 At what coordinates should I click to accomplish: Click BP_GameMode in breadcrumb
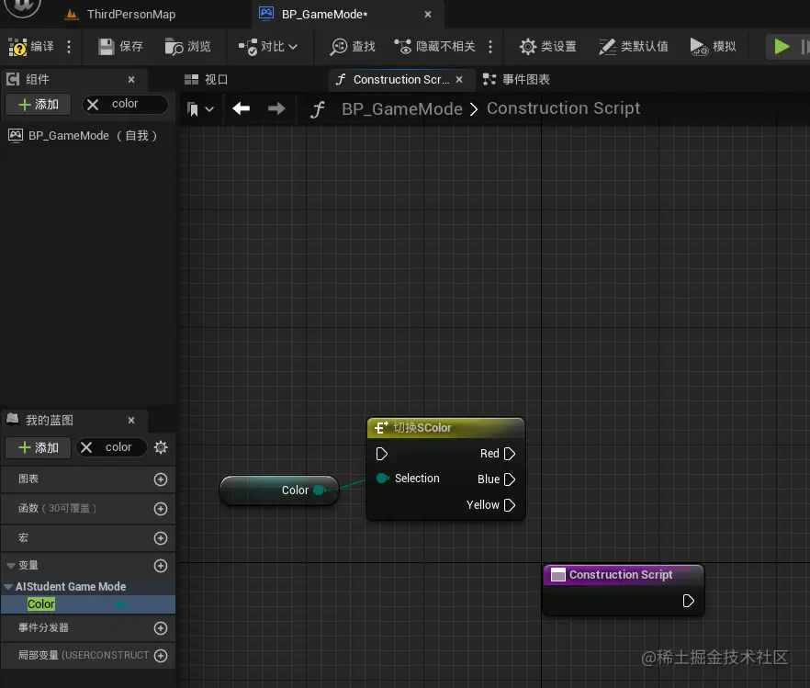click(402, 108)
